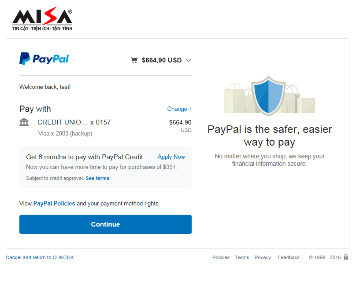Click the PayPal logo

44,59
